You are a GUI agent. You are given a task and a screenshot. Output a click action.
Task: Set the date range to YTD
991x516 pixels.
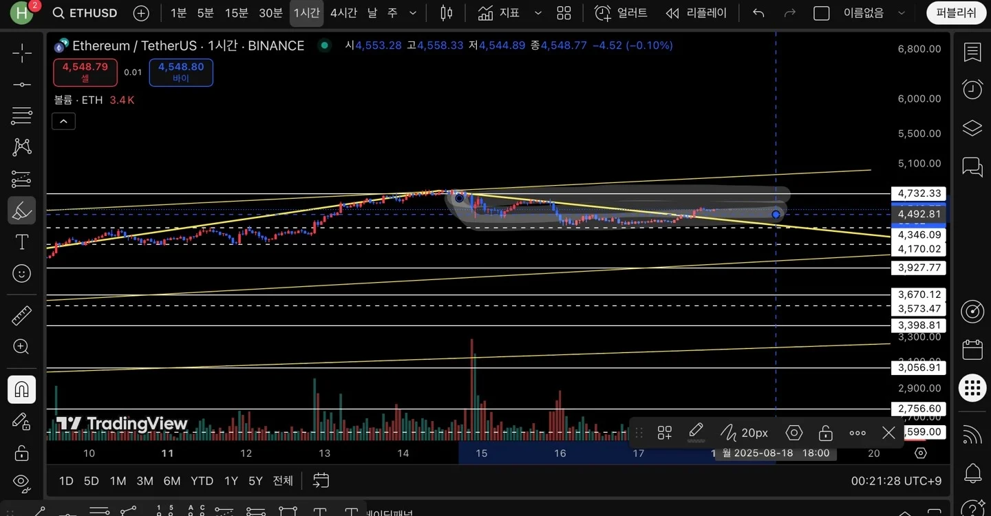click(x=202, y=481)
